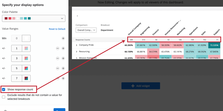The height and width of the screenshot is (111, 223).
Task: Click the 72.535% Support cell
Action: [214, 45]
